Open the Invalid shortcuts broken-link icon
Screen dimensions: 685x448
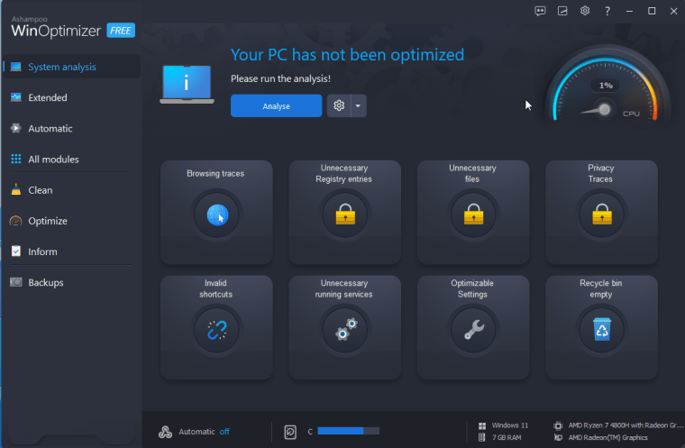(216, 330)
